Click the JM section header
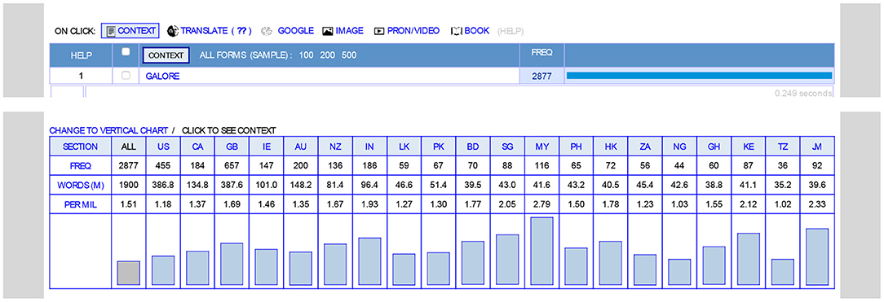 click(817, 147)
